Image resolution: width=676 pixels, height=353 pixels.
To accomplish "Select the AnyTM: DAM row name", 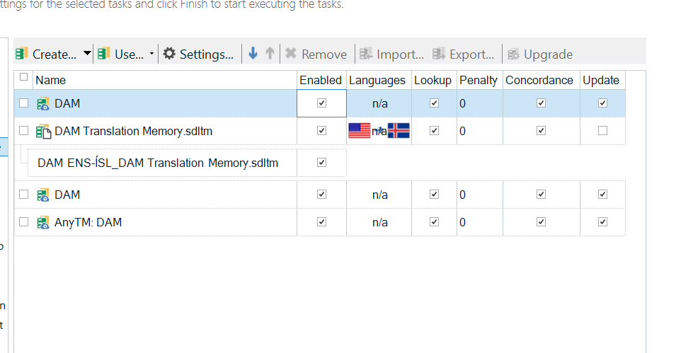I will point(88,222).
